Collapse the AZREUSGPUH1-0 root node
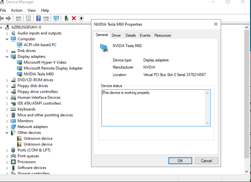This screenshot has width=251, height=182. 1,27
